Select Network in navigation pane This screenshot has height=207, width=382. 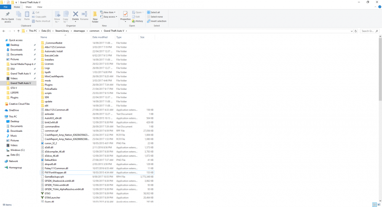point(13,161)
